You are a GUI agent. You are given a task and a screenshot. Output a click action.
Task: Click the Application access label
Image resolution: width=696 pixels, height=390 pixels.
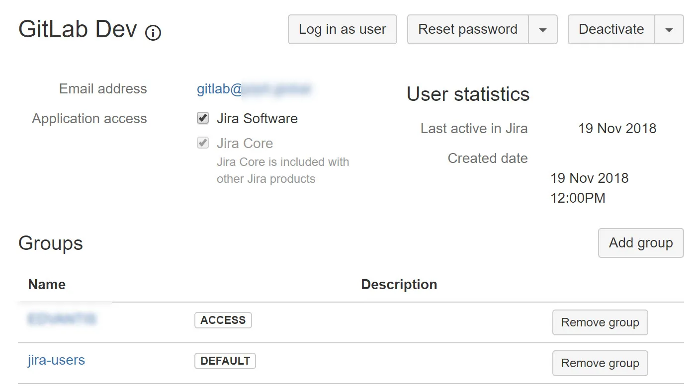tap(89, 118)
